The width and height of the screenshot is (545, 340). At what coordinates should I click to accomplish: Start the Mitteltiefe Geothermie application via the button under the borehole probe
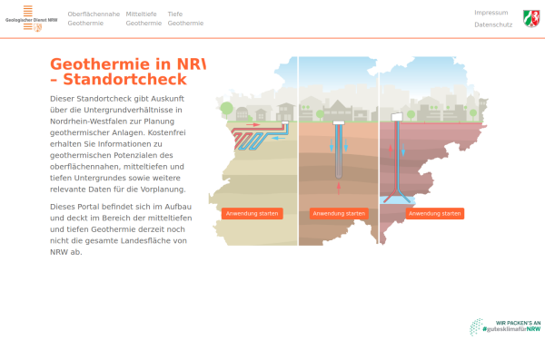pos(339,214)
